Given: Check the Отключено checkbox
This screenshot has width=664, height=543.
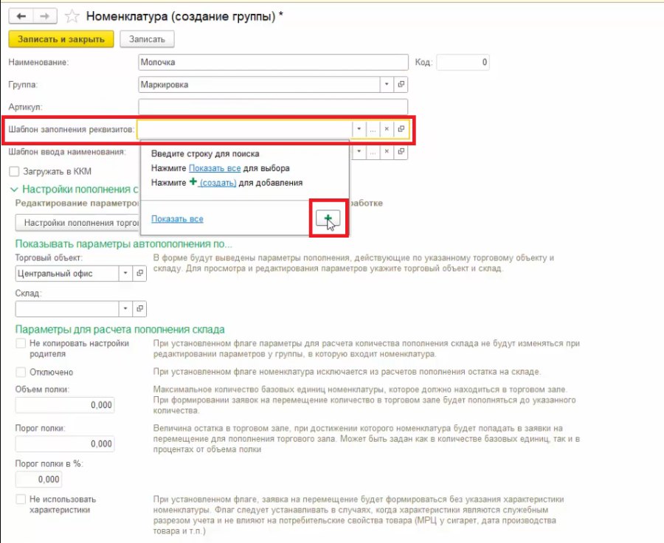Looking at the screenshot, I should pos(21,373).
